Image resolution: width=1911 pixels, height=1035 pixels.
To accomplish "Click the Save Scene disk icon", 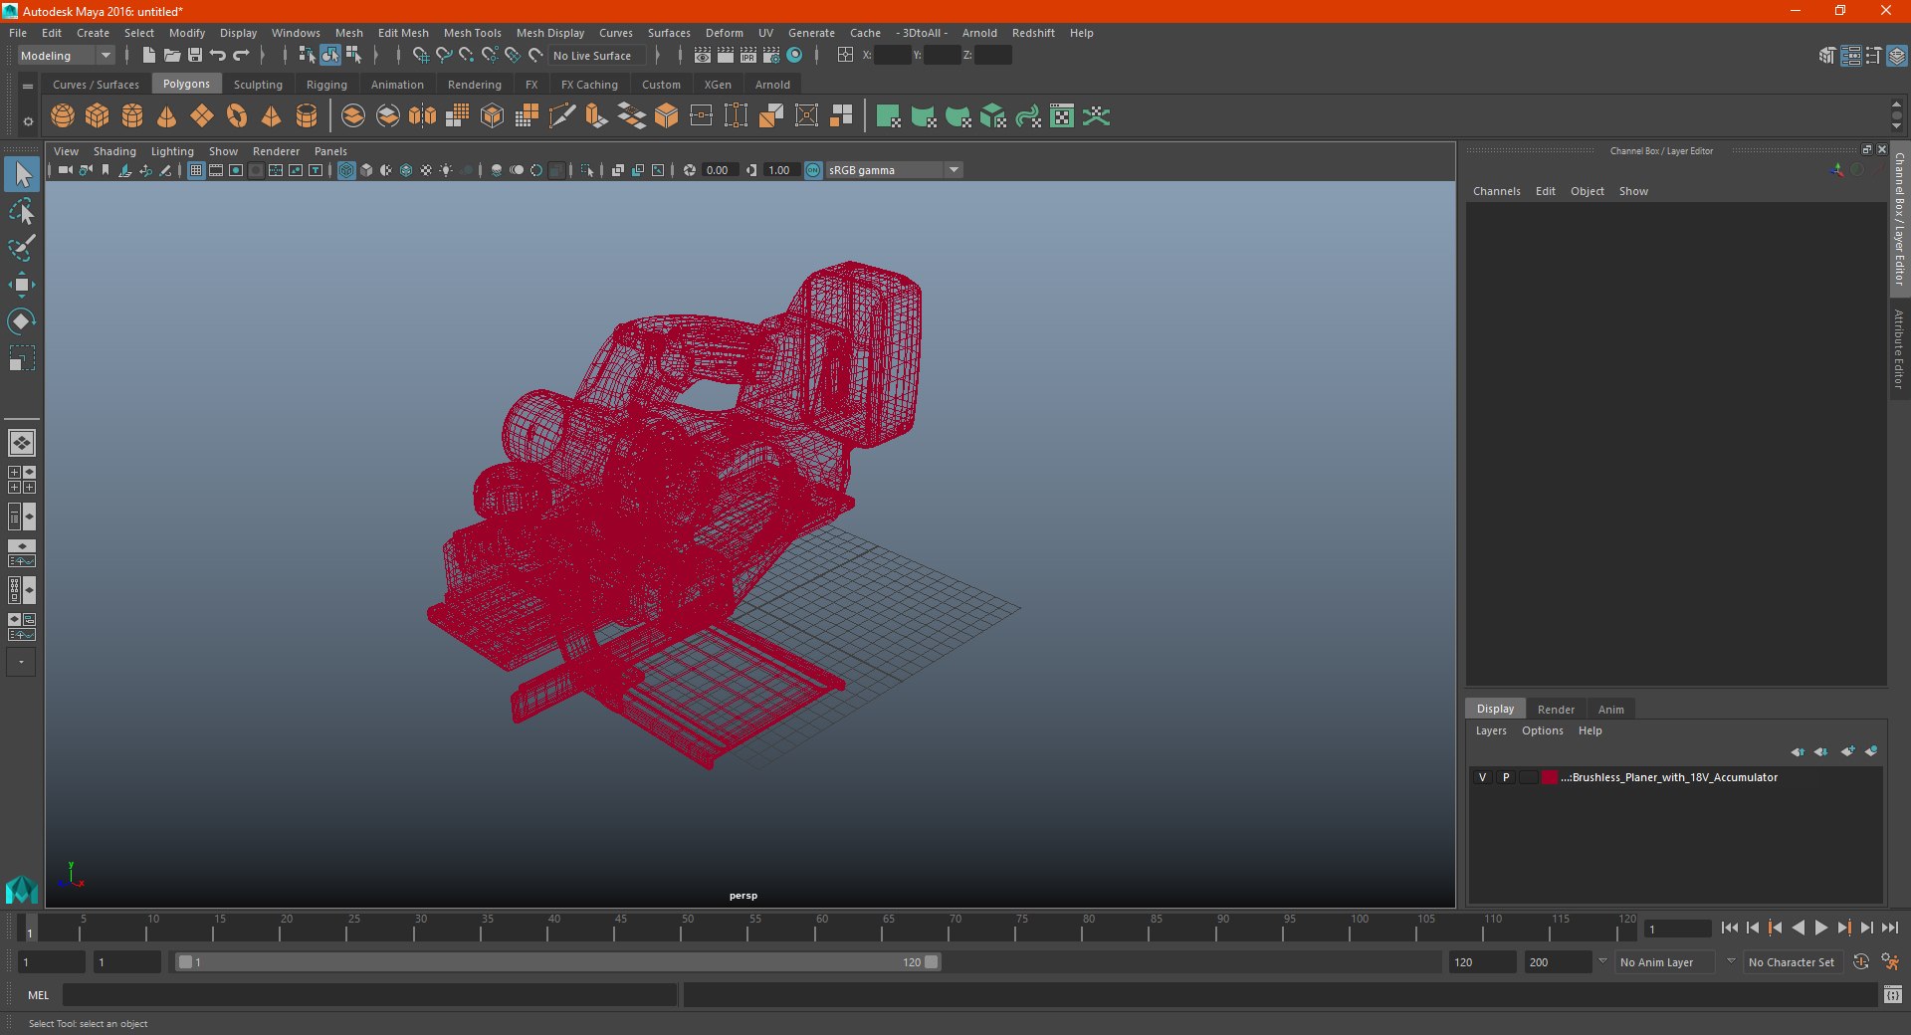I will click(195, 55).
